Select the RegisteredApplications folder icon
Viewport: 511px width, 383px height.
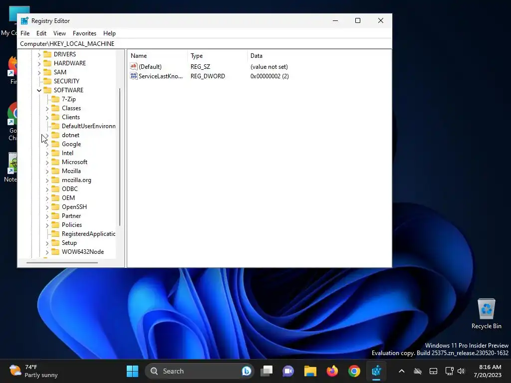(56, 234)
